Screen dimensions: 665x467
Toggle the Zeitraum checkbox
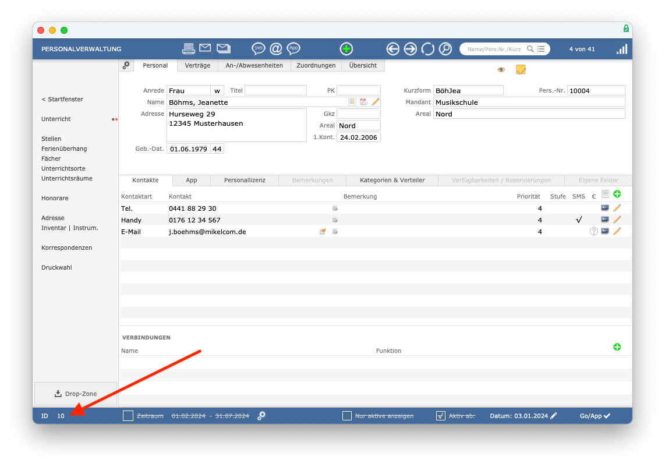[x=128, y=416]
